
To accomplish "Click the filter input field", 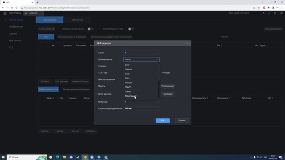I will [265, 37].
